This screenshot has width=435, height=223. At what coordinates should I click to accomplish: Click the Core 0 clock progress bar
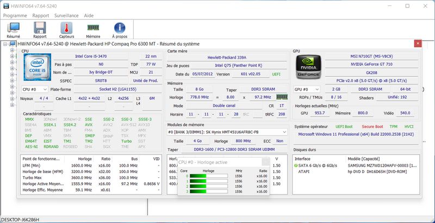point(208,176)
